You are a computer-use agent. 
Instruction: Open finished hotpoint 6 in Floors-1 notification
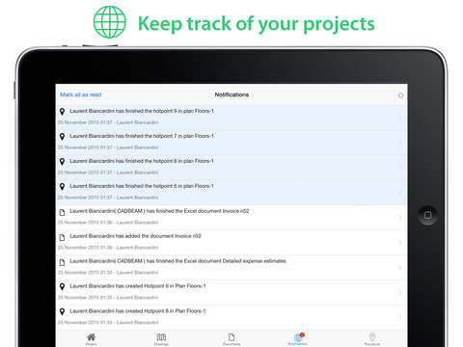pyautogui.click(x=231, y=193)
